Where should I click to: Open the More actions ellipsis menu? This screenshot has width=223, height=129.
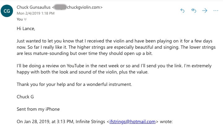click(216, 11)
